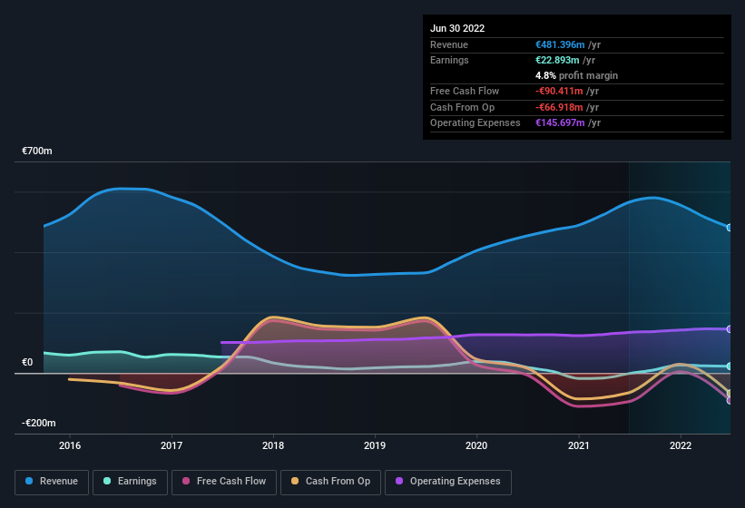The image size is (745, 508).
Task: Click the Earnings line endpoint marker
Action: (x=730, y=366)
